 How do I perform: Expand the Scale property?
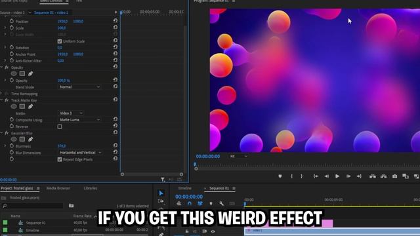[5, 28]
